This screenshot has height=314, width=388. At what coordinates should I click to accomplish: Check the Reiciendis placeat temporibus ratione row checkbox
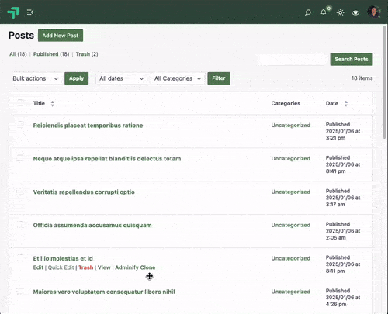click(x=20, y=125)
